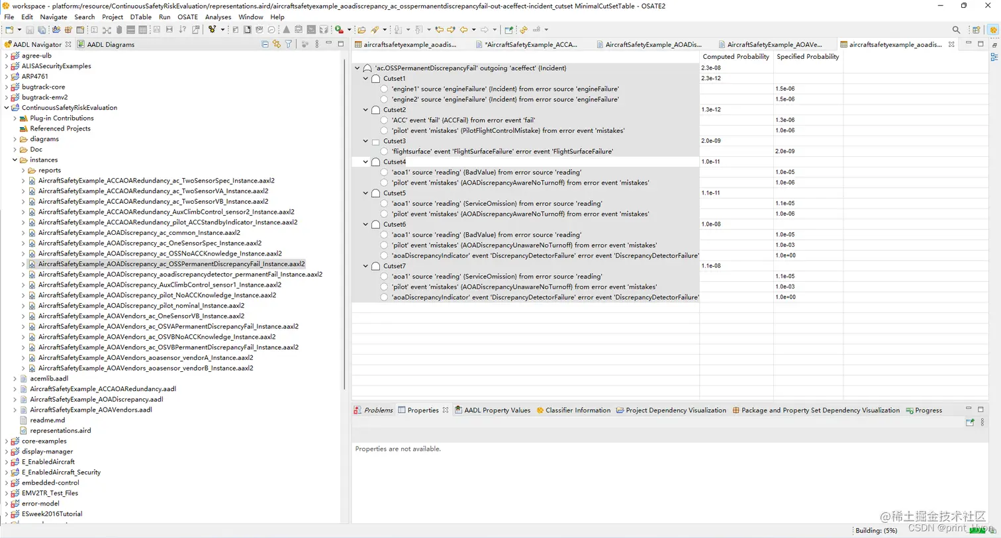Switch to Classifier Information tab
Screen dimensions: 1001x538
[573, 410]
